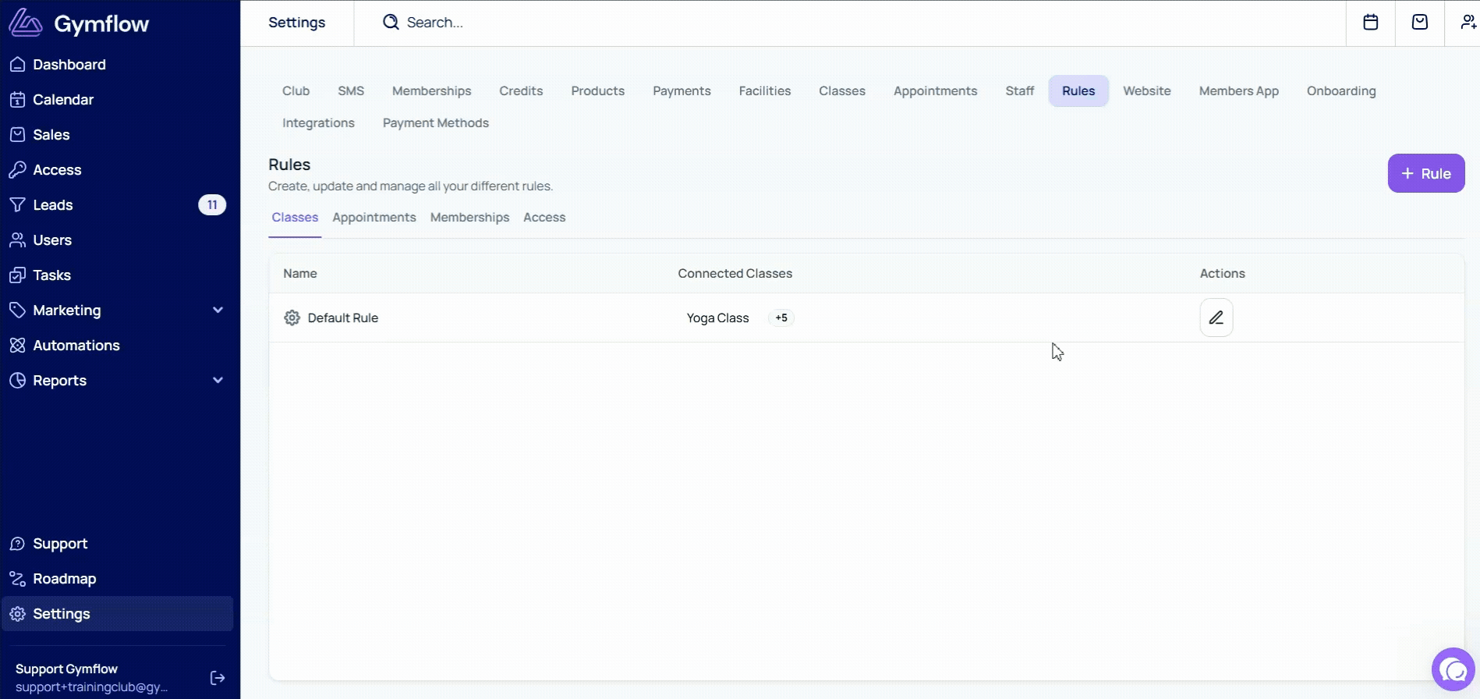This screenshot has height=699, width=1480.
Task: Click the Settings gear icon in sidebar
Action: [x=17, y=614]
